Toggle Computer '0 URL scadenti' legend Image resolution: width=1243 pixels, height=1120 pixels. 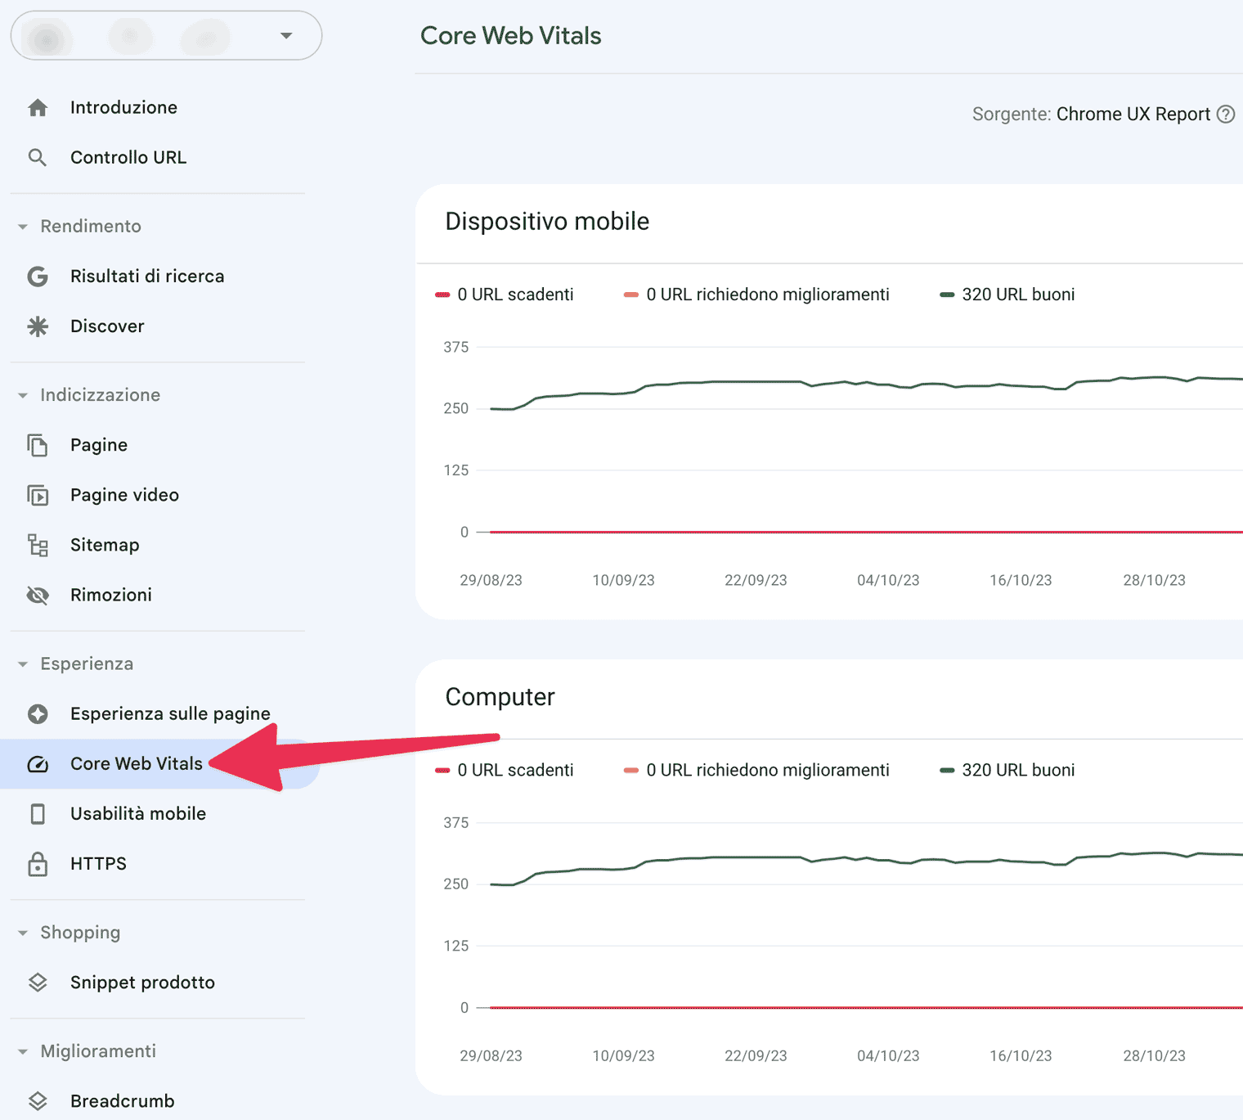pyautogui.click(x=505, y=771)
